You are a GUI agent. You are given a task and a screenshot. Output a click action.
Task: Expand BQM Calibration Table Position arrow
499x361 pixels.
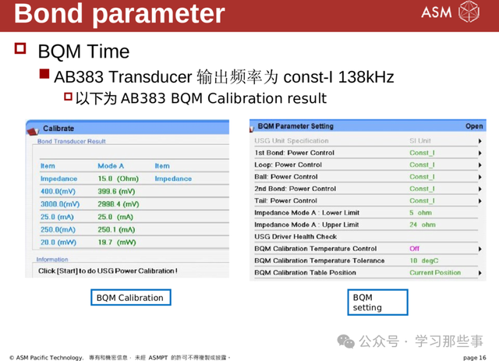click(x=480, y=273)
